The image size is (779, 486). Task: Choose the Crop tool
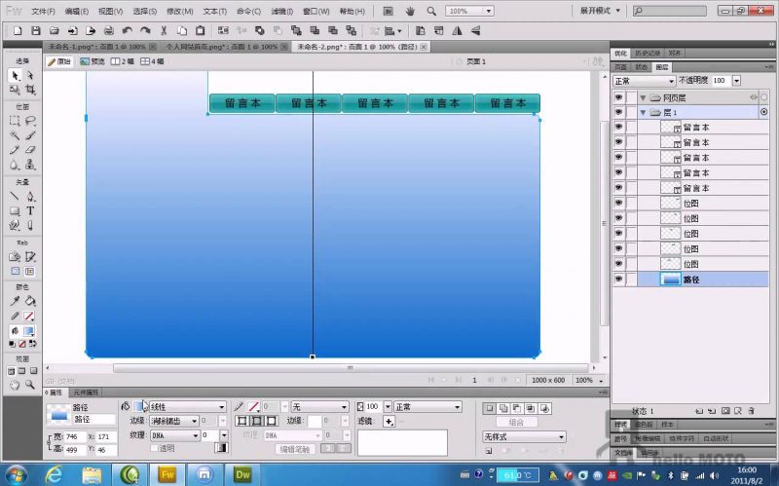pos(30,90)
